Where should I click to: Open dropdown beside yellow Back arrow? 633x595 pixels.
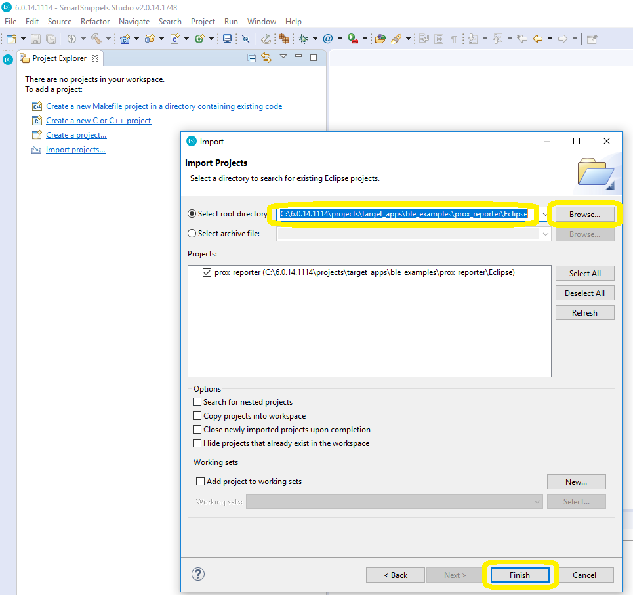[550, 39]
